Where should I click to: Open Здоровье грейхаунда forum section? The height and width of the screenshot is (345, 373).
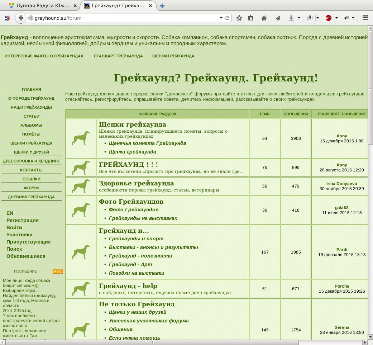coord(137,183)
